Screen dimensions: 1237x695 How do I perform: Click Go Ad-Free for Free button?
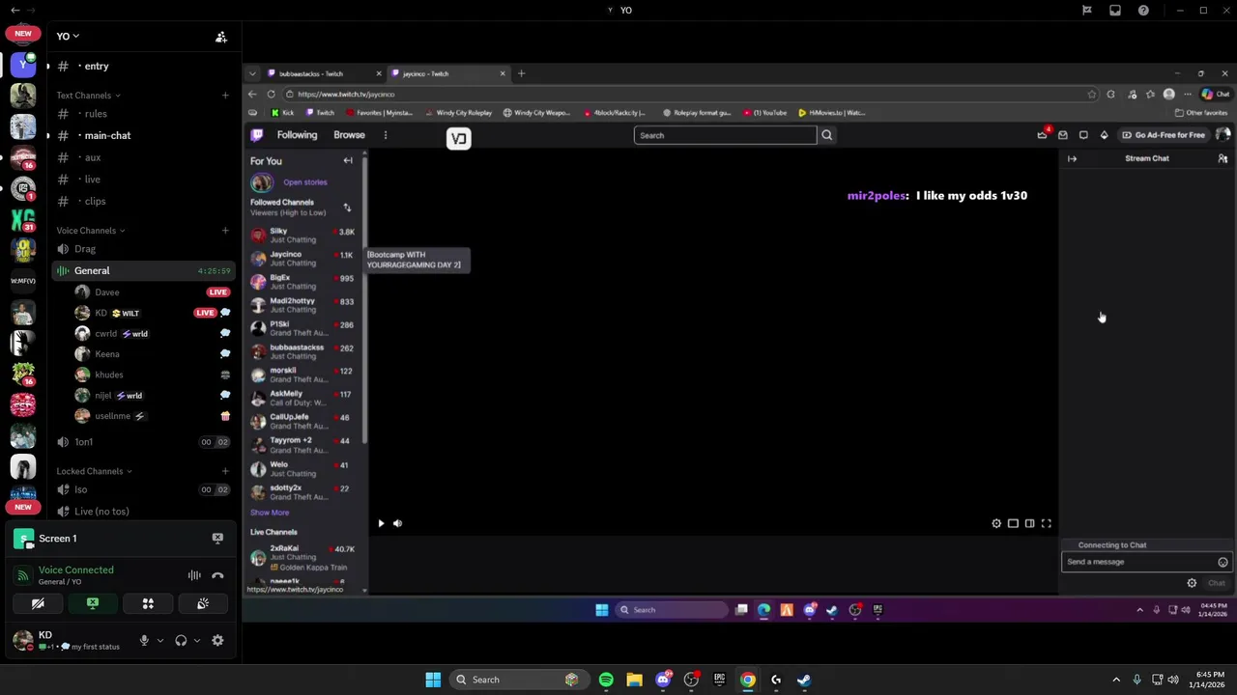pos(1164,135)
